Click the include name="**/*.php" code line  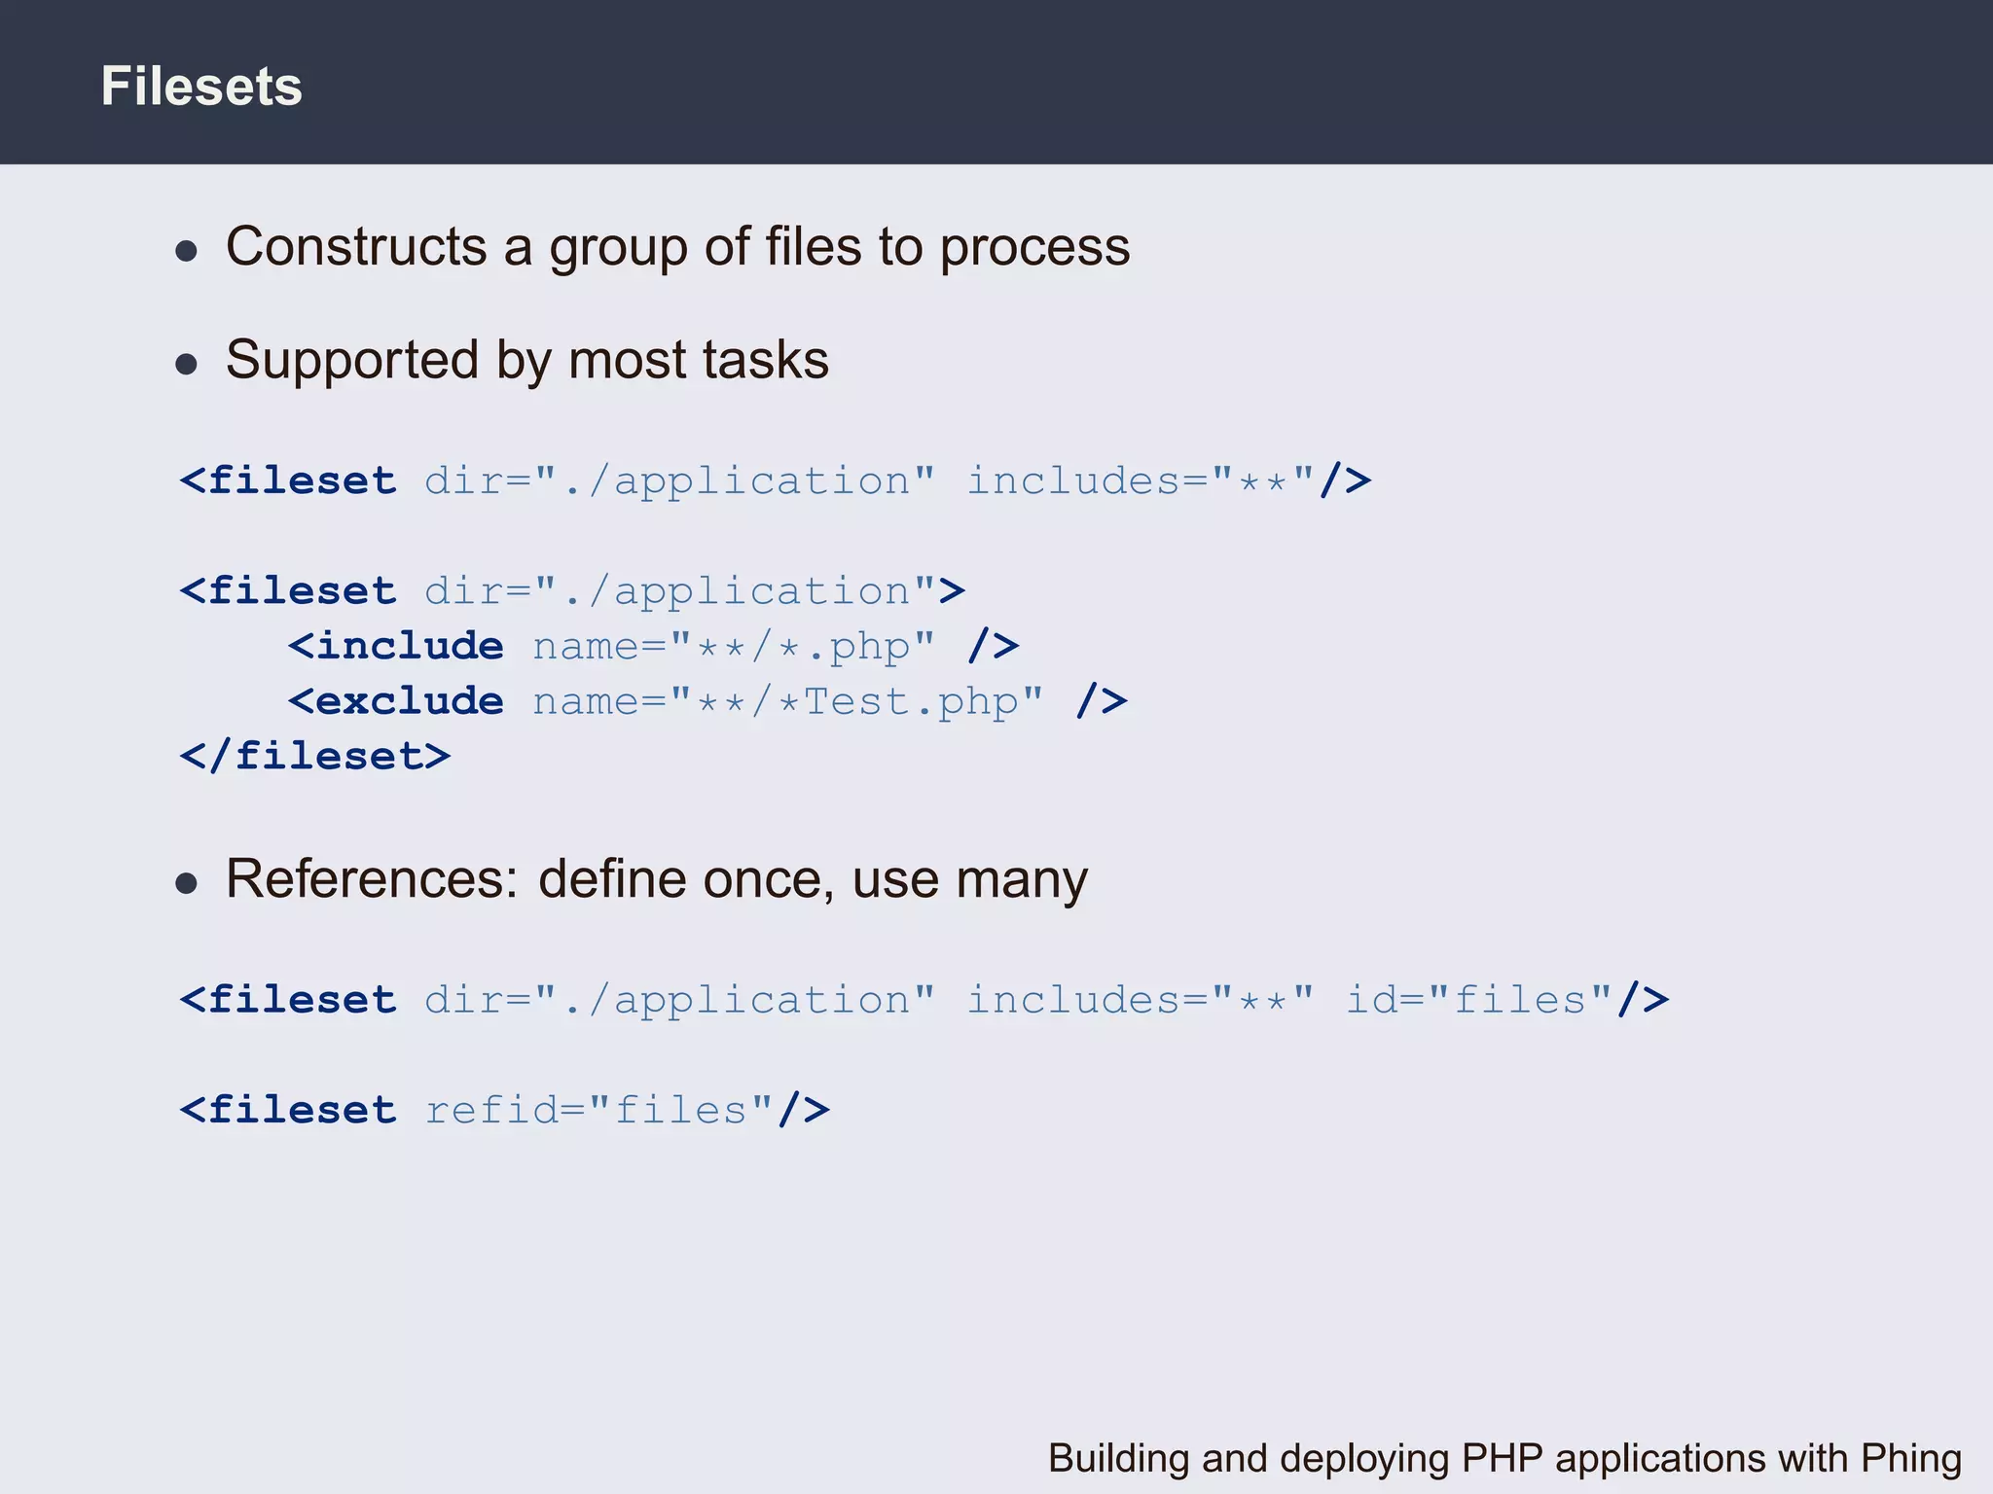pos(652,647)
